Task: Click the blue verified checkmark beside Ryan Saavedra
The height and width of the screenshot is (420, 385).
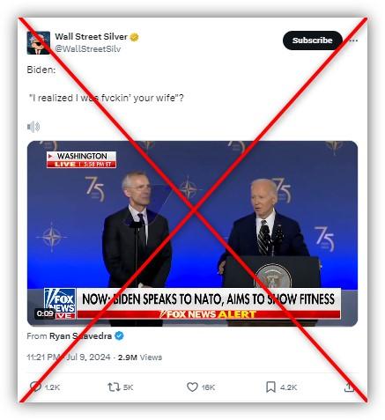Action: click(119, 335)
